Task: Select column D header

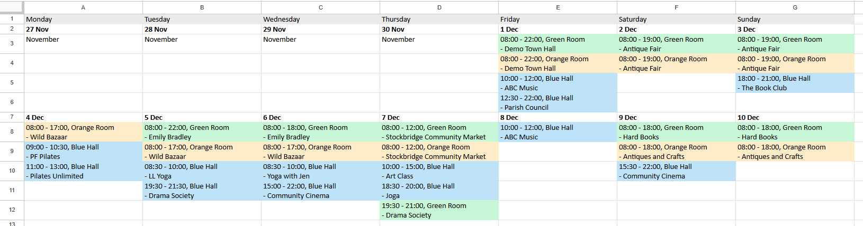Action: [x=439, y=7]
